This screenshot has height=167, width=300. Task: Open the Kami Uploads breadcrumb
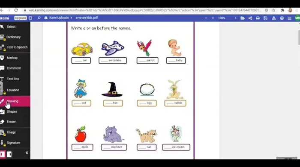click(59, 18)
